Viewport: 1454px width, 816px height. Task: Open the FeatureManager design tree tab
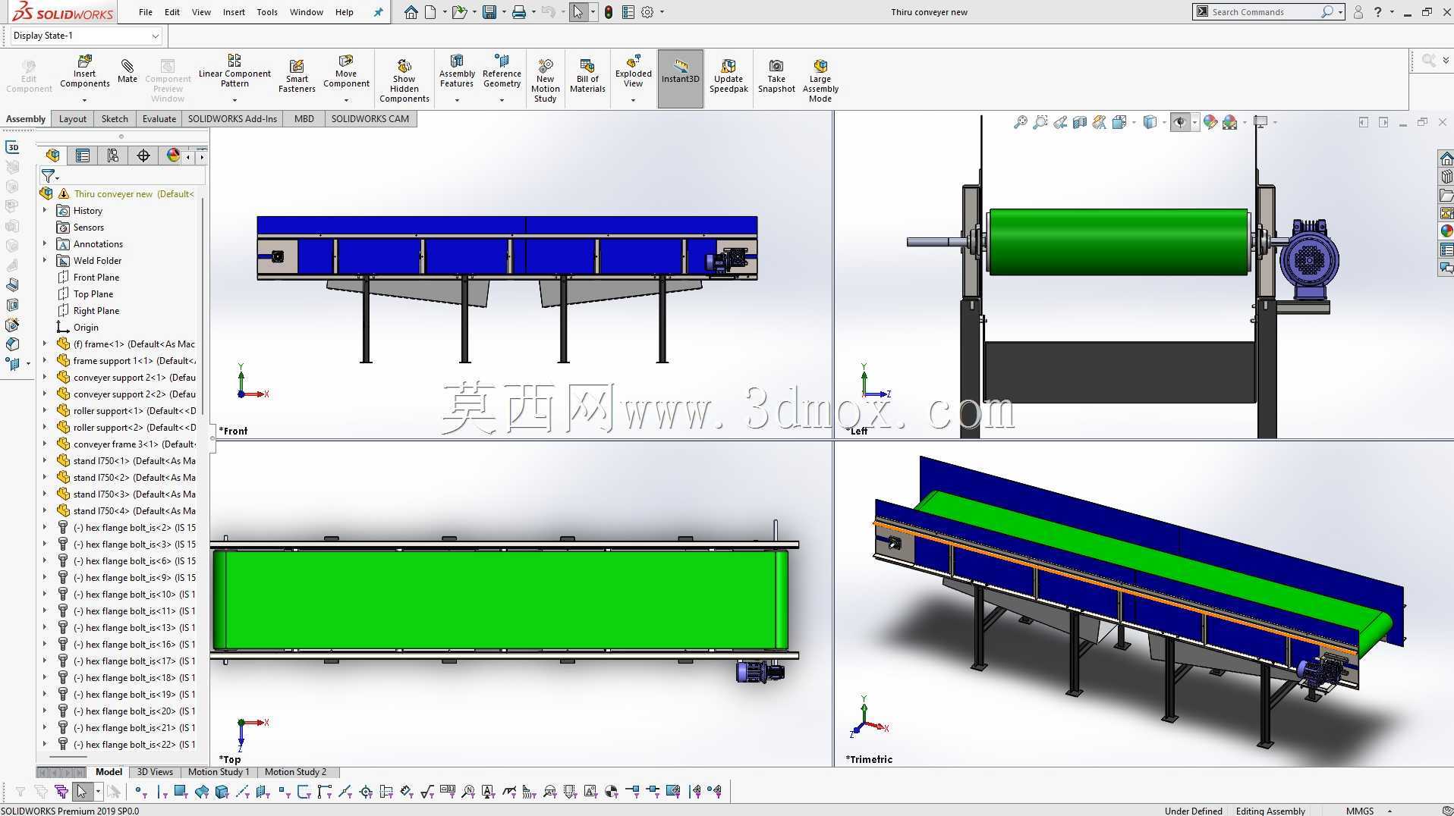(x=52, y=155)
